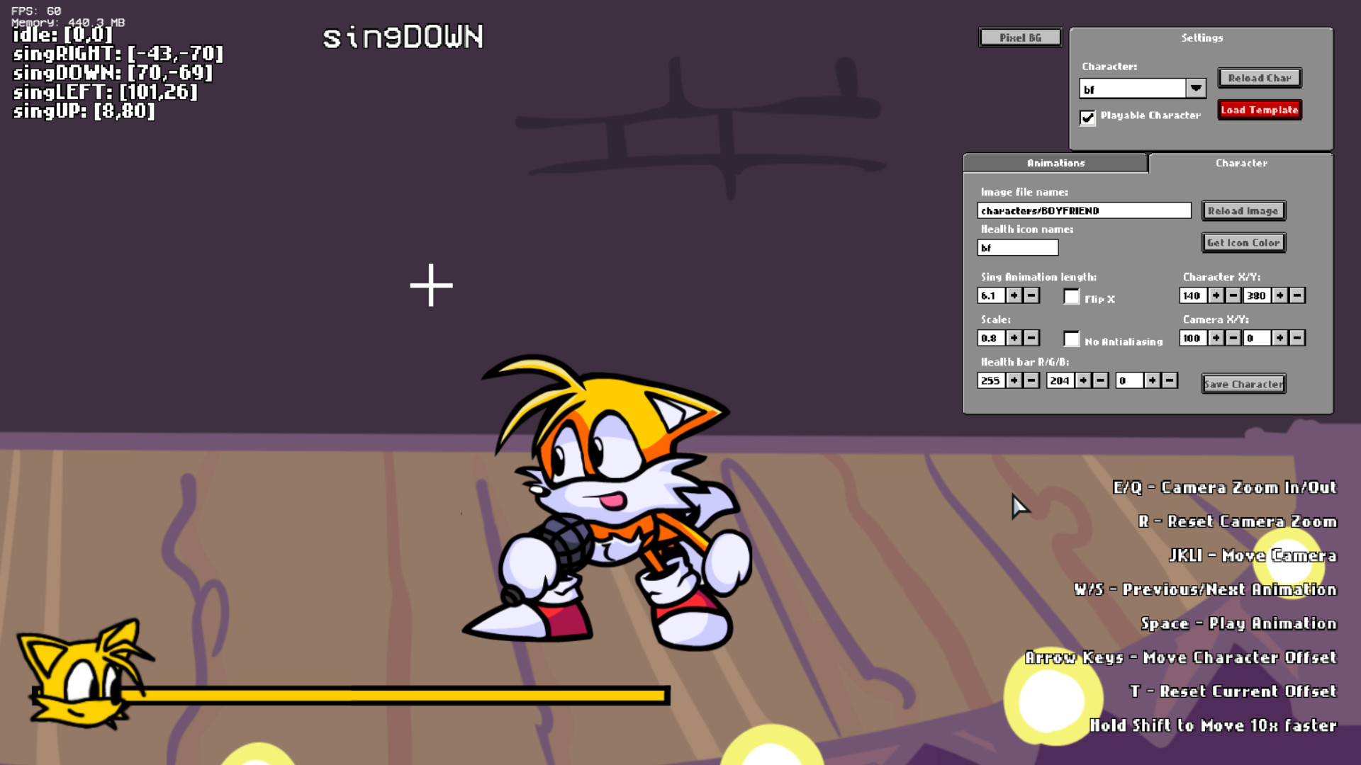The width and height of the screenshot is (1361, 765).
Task: Click the Character Y field showing 380
Action: [1257, 295]
